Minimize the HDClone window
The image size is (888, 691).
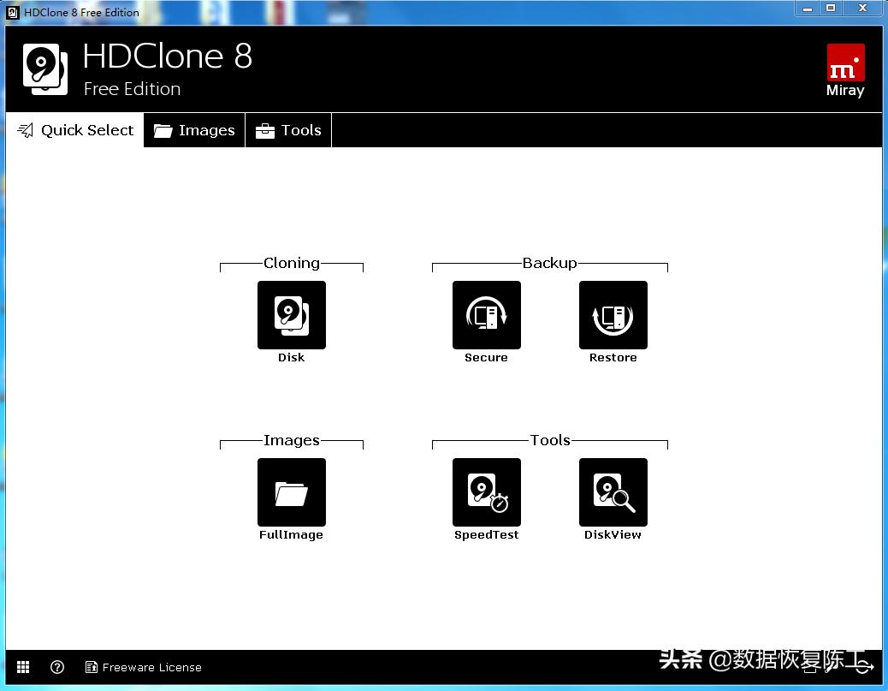point(808,9)
